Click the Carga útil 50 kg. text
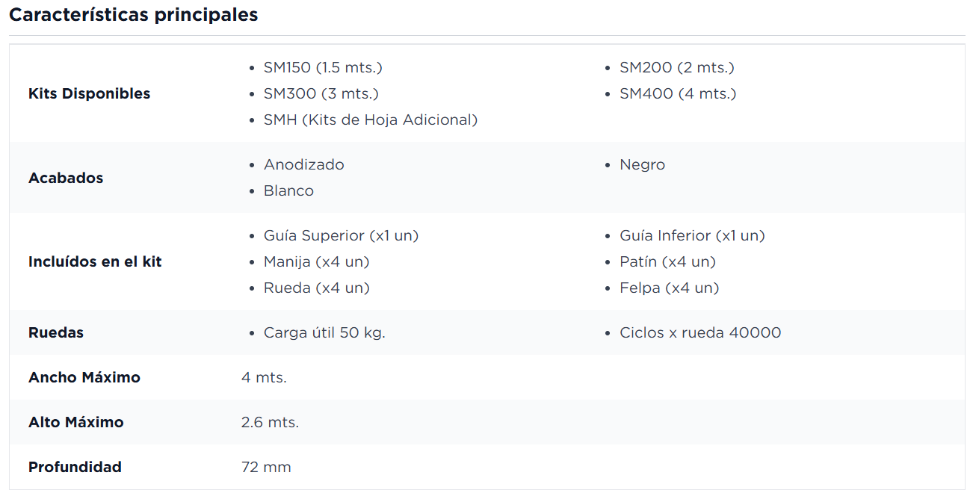The image size is (973, 493). tap(324, 332)
